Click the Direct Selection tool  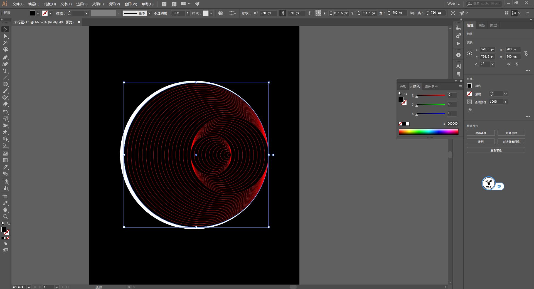click(x=5, y=36)
